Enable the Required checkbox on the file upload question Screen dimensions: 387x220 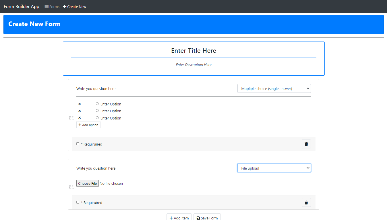[78, 202]
